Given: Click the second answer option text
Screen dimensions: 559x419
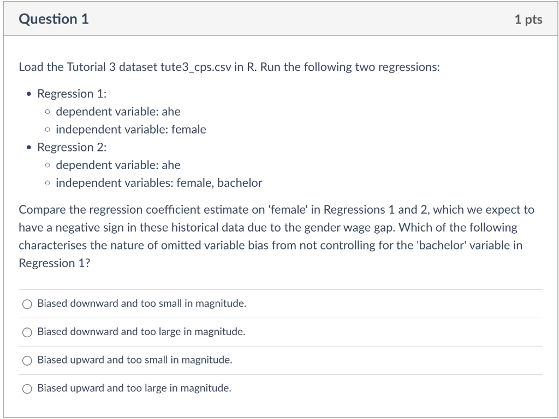Looking at the screenshot, I should (x=141, y=332).
